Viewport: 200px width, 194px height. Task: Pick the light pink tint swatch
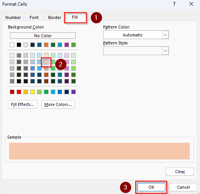click(67, 55)
